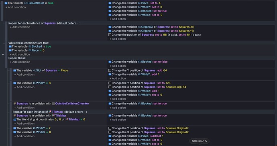
Task: Add a While condition below 'Piece > 0'
Action: (20, 54)
